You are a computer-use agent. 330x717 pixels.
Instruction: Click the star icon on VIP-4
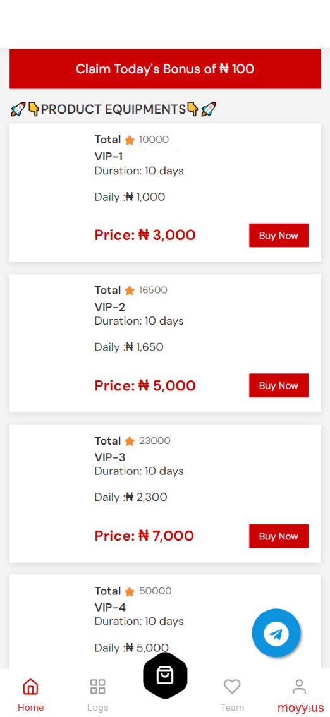130,592
